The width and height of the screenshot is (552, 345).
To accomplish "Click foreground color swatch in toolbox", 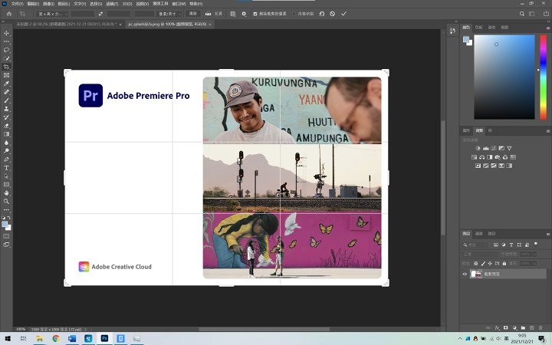I will tap(5, 224).
